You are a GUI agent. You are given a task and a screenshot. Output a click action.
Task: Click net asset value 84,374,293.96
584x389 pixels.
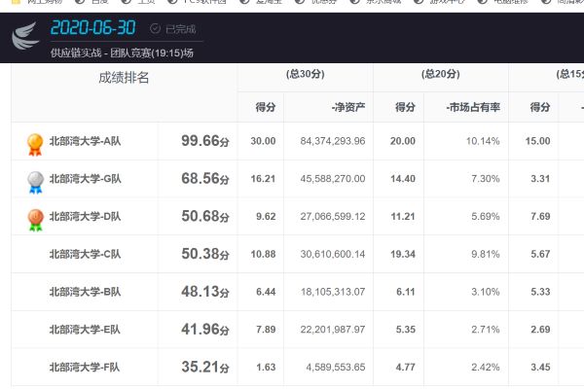[333, 141]
